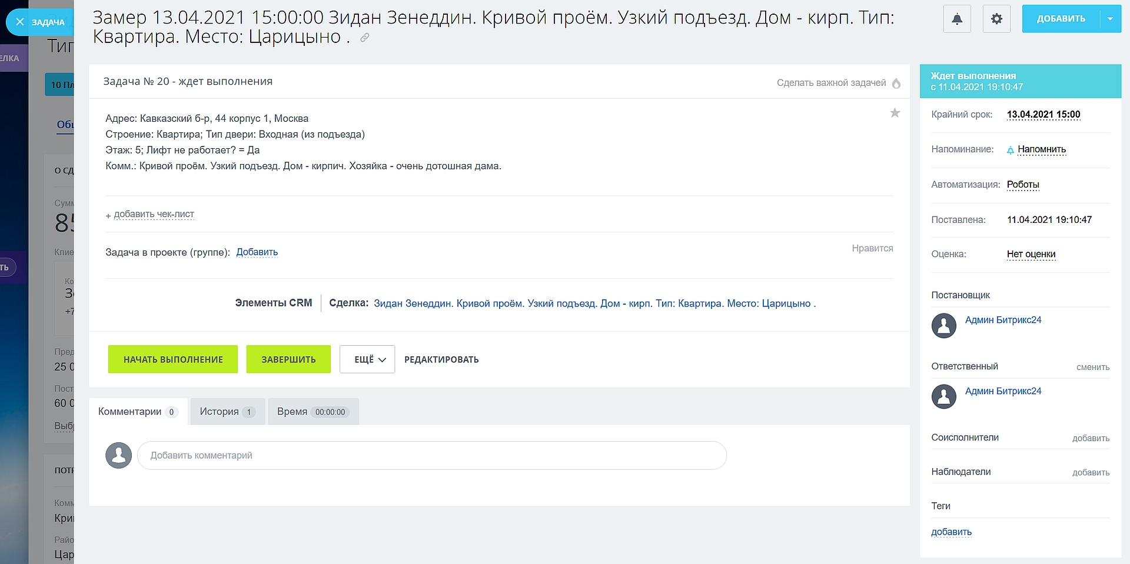Click the reminder bell next to Напомнить
The width and height of the screenshot is (1130, 564).
pos(1010,150)
